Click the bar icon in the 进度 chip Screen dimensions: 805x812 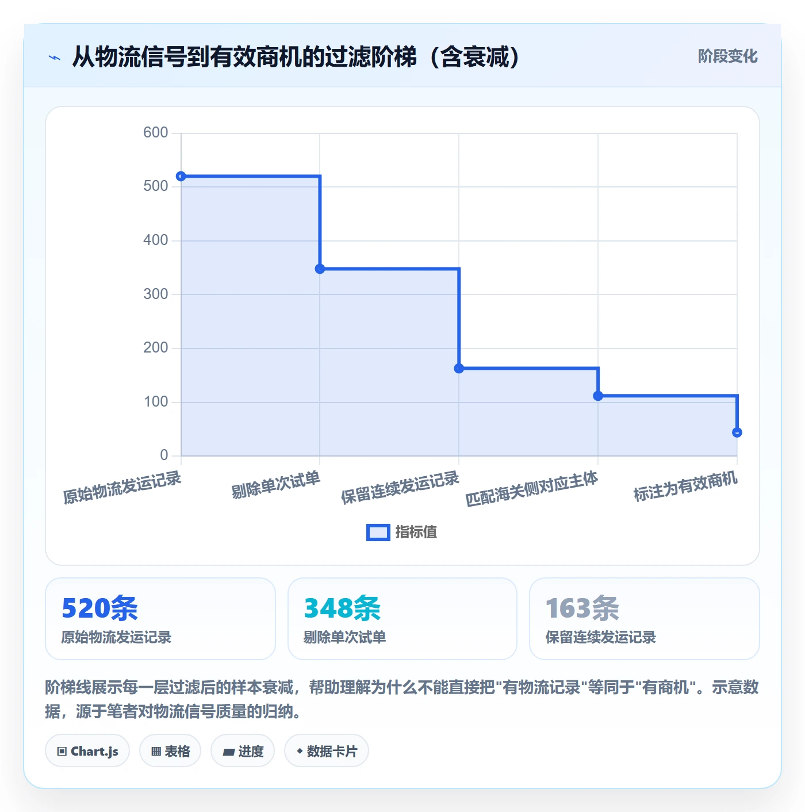tap(228, 752)
